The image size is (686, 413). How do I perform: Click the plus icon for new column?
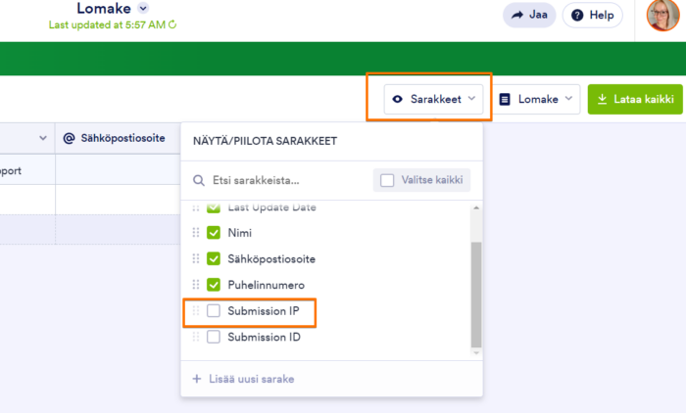click(197, 379)
